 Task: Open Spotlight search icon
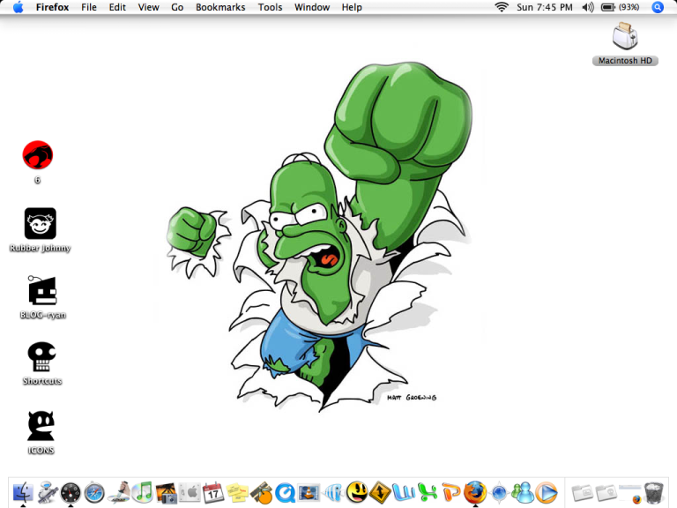point(658,7)
